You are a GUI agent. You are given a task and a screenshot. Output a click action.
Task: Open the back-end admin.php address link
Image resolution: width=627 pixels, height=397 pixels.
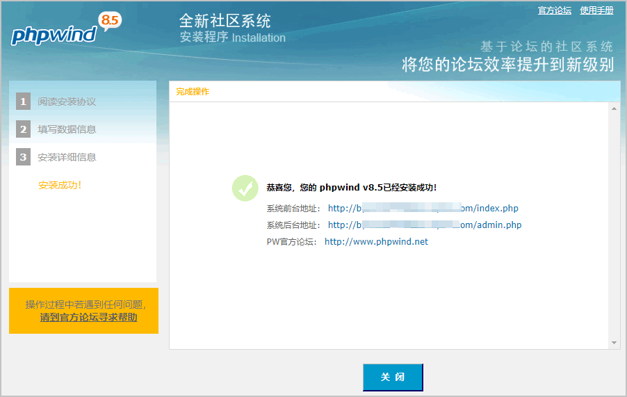pos(425,225)
